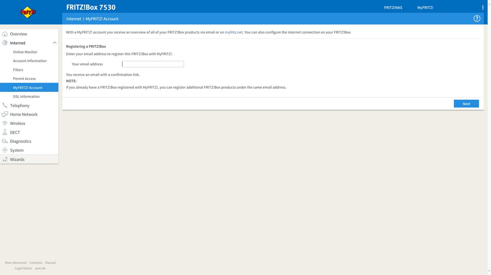Focus the email address input field
The image size is (491, 275).
[x=153, y=64]
